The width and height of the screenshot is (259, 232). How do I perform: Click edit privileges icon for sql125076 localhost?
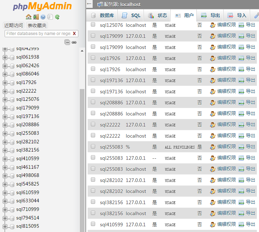point(213,25)
